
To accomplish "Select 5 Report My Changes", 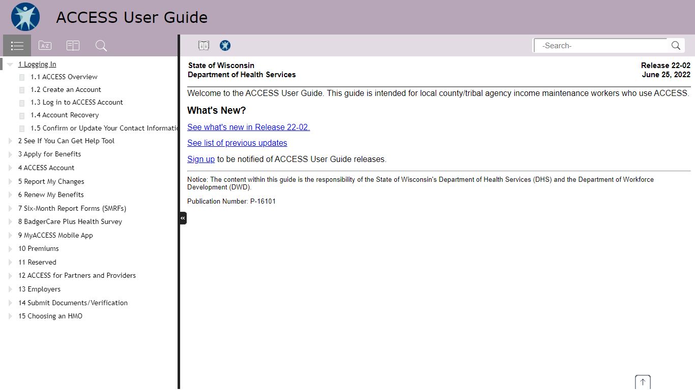I will [x=51, y=181].
